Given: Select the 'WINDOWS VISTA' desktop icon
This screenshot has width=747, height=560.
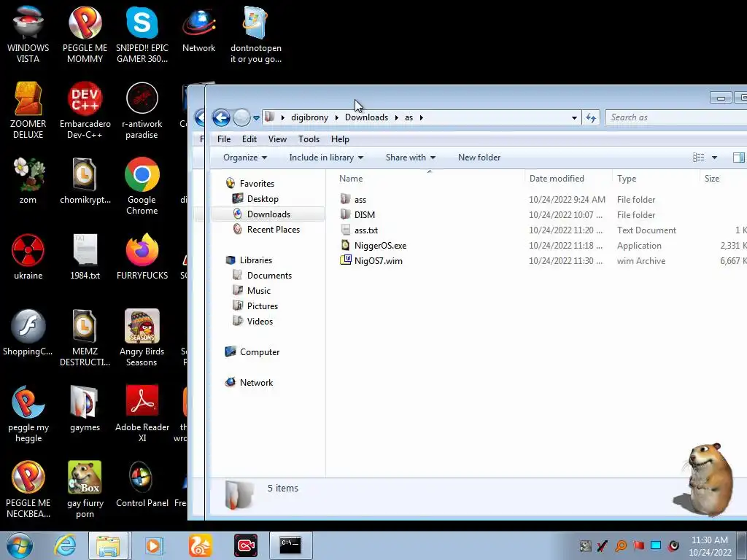Looking at the screenshot, I should click(28, 35).
